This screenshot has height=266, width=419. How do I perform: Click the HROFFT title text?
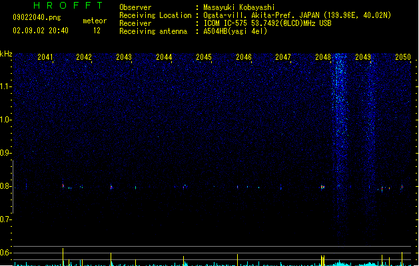point(68,5)
